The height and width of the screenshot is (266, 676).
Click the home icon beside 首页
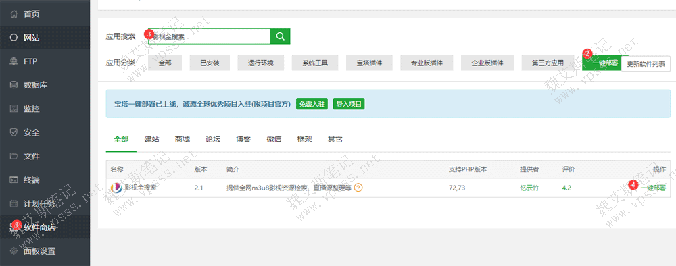[14, 14]
